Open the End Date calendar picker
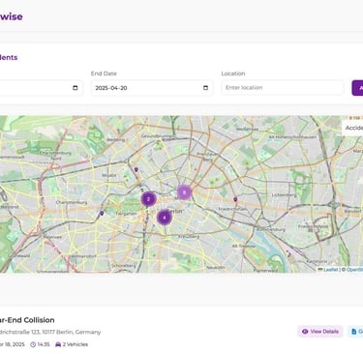This screenshot has height=354, width=363. 205,88
